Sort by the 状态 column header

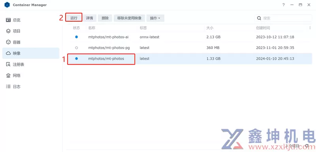76,28
